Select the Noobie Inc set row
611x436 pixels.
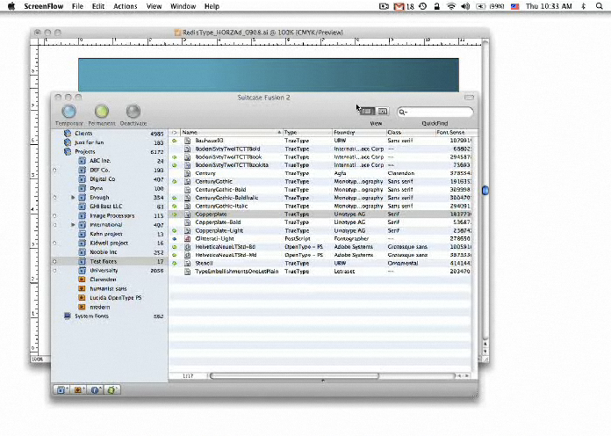tap(109, 252)
